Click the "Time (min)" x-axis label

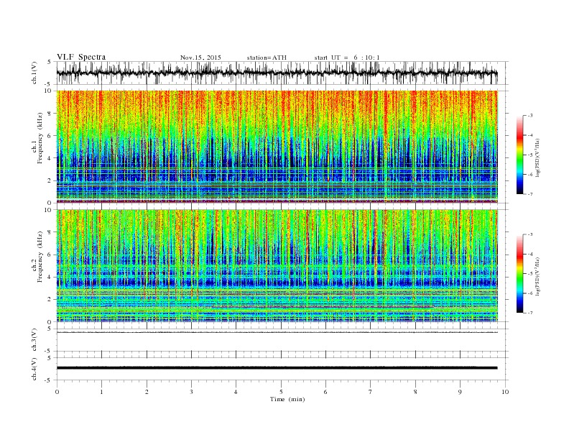287,399
